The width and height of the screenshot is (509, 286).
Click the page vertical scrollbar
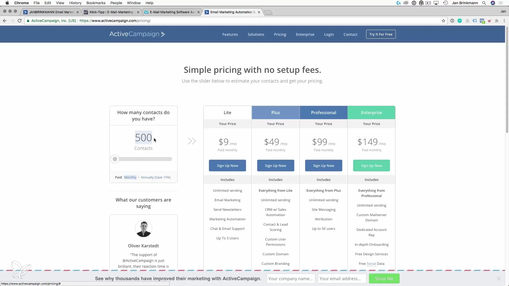point(507,79)
